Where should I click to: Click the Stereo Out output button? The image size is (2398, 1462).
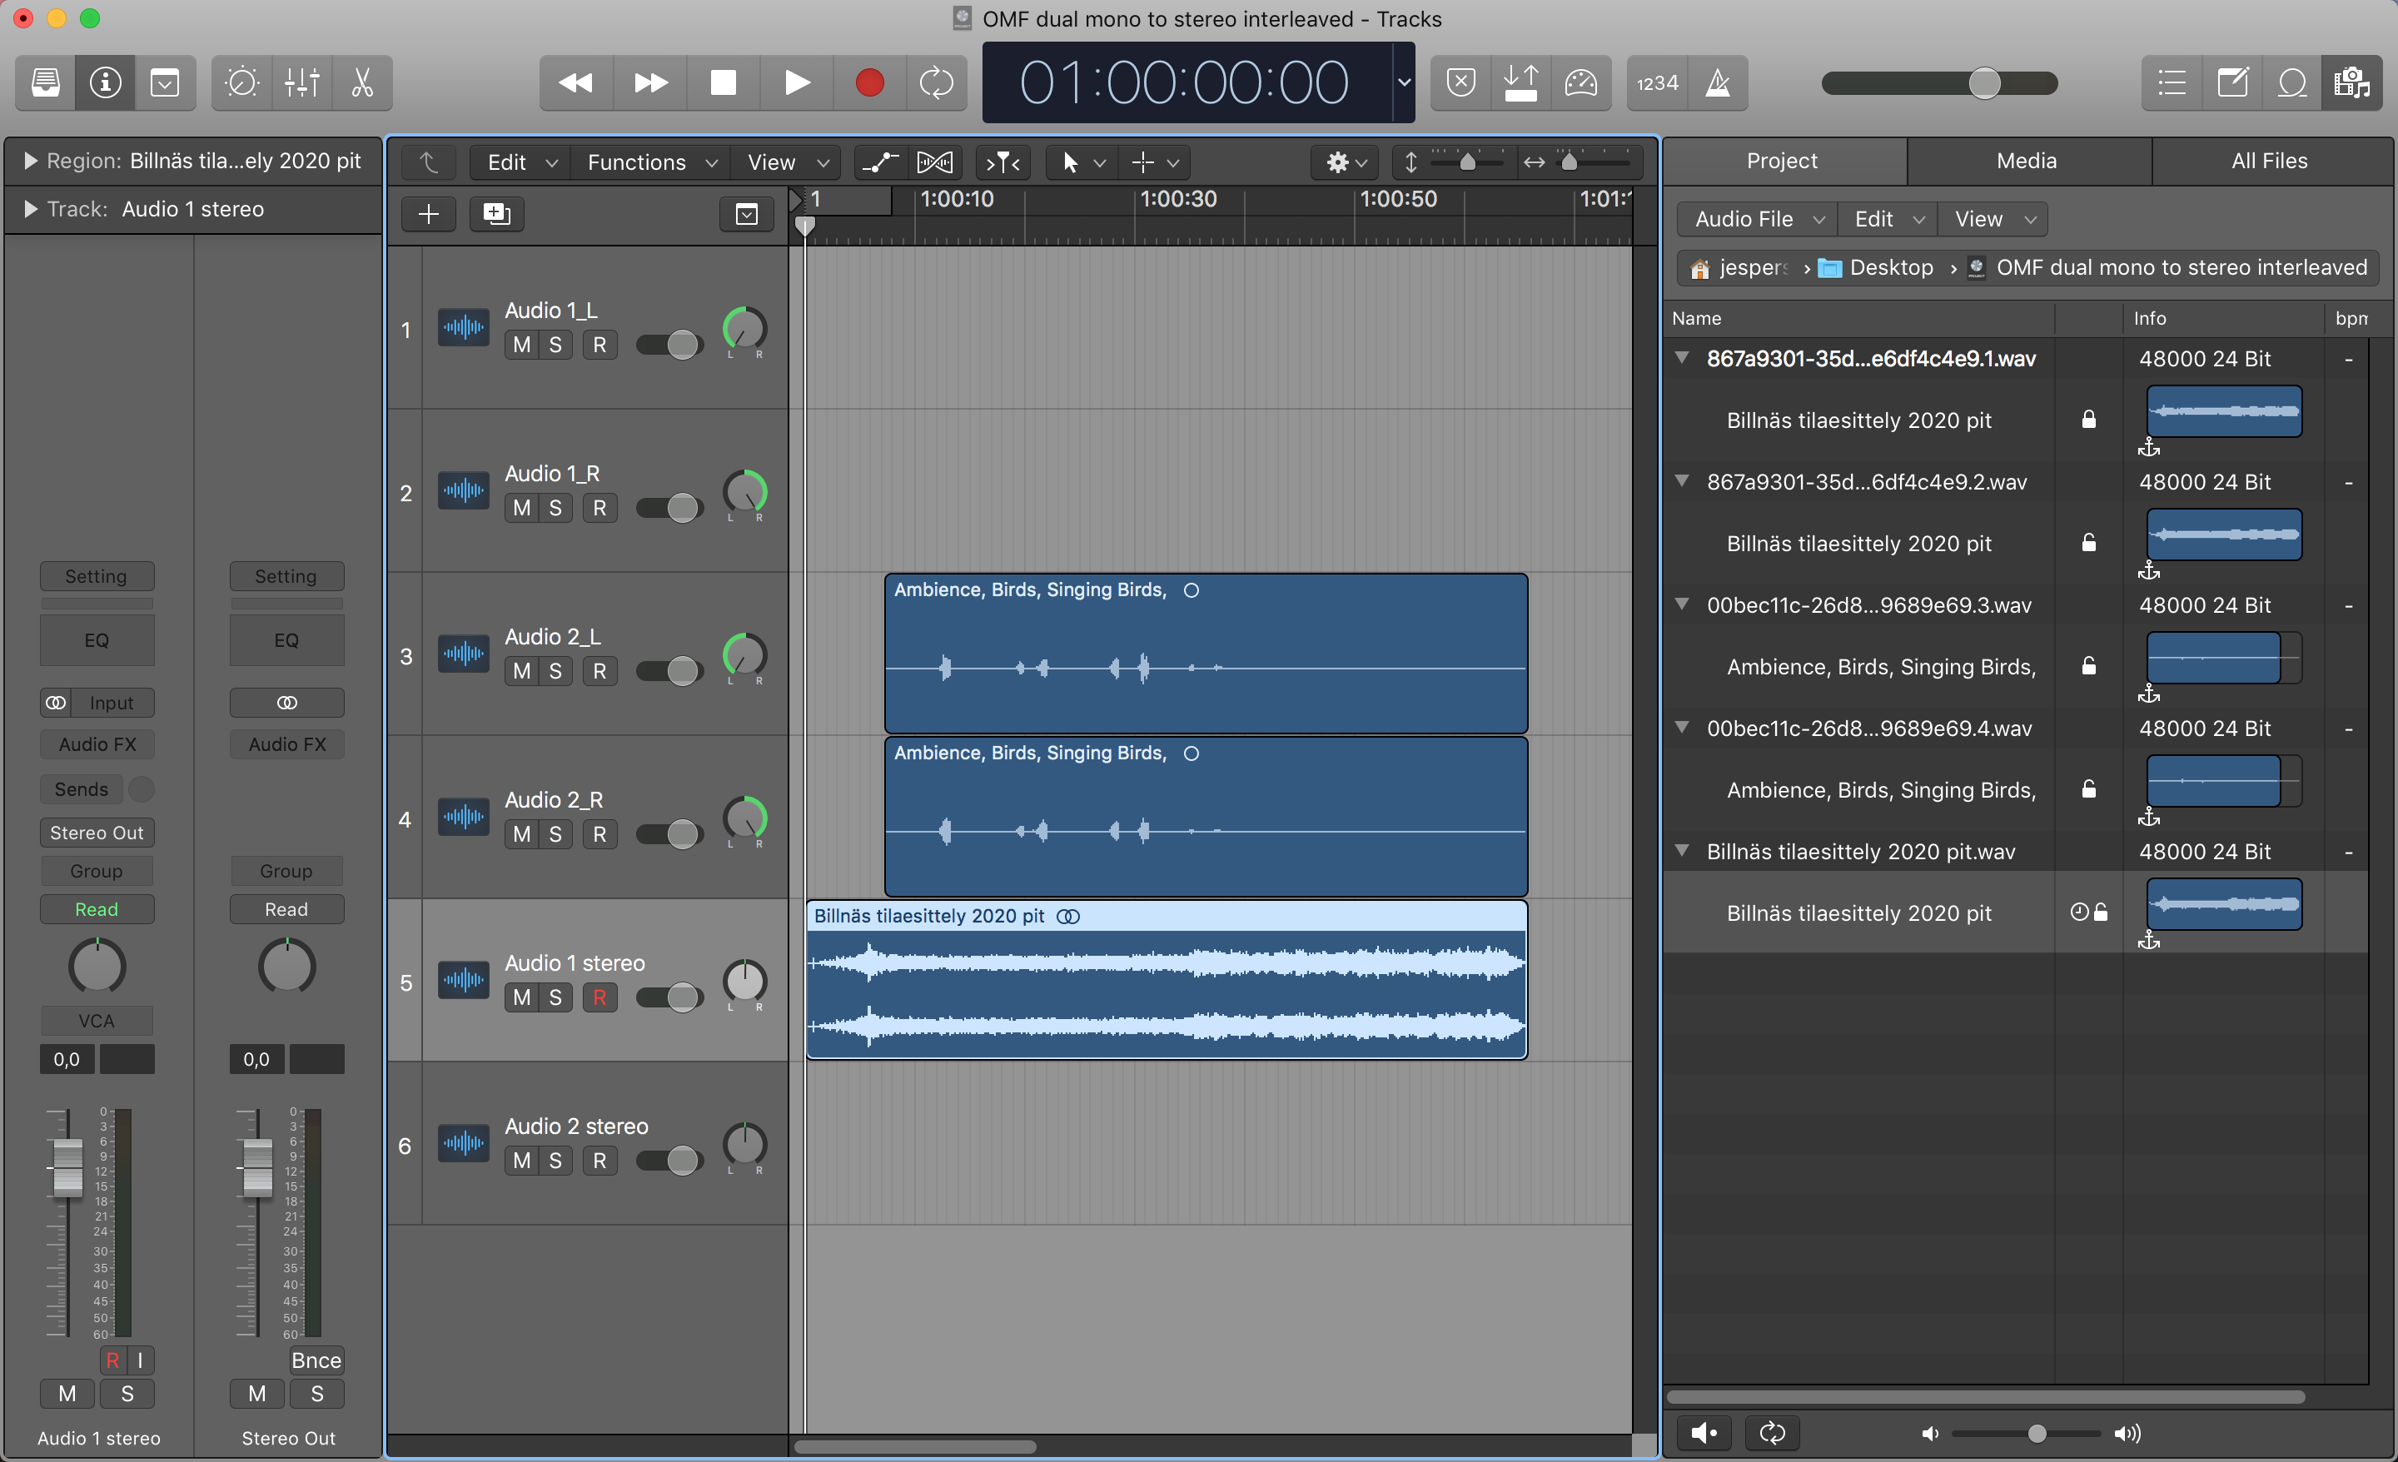click(x=97, y=833)
